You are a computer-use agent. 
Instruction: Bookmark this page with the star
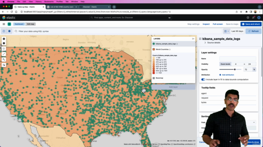241,12
